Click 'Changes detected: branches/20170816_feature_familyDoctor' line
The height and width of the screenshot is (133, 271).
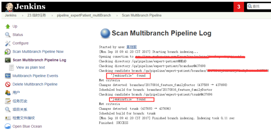(x=163, y=85)
